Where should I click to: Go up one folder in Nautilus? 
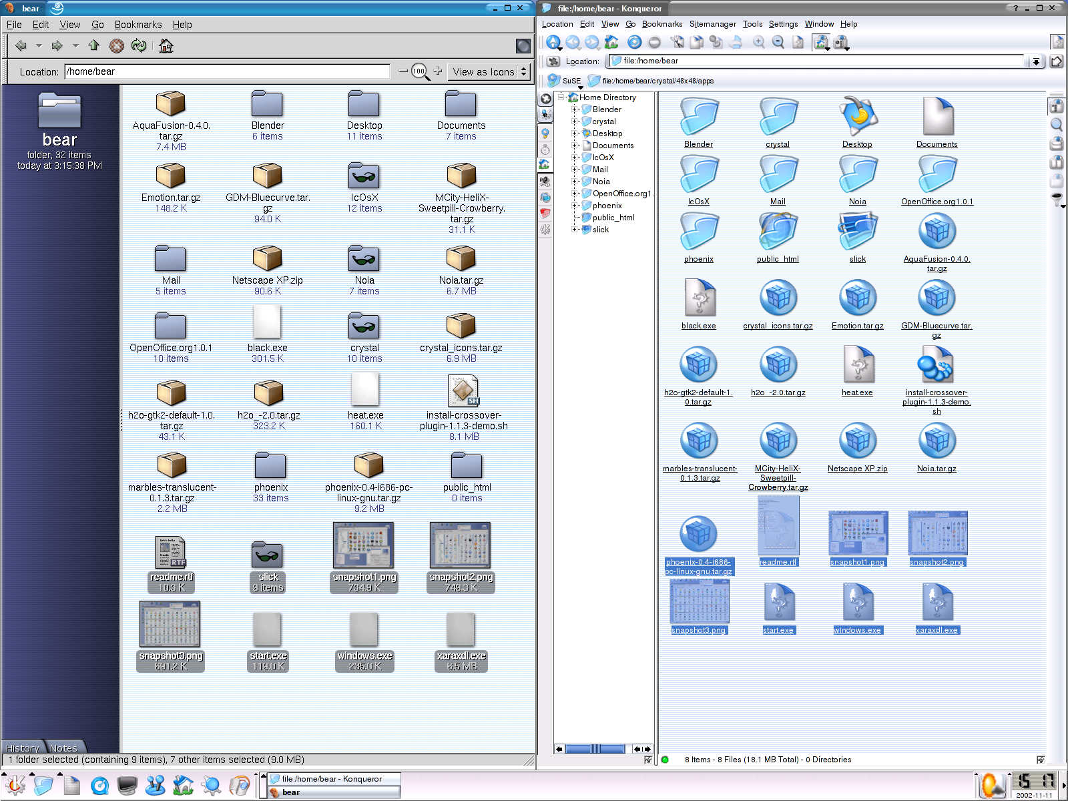point(93,45)
